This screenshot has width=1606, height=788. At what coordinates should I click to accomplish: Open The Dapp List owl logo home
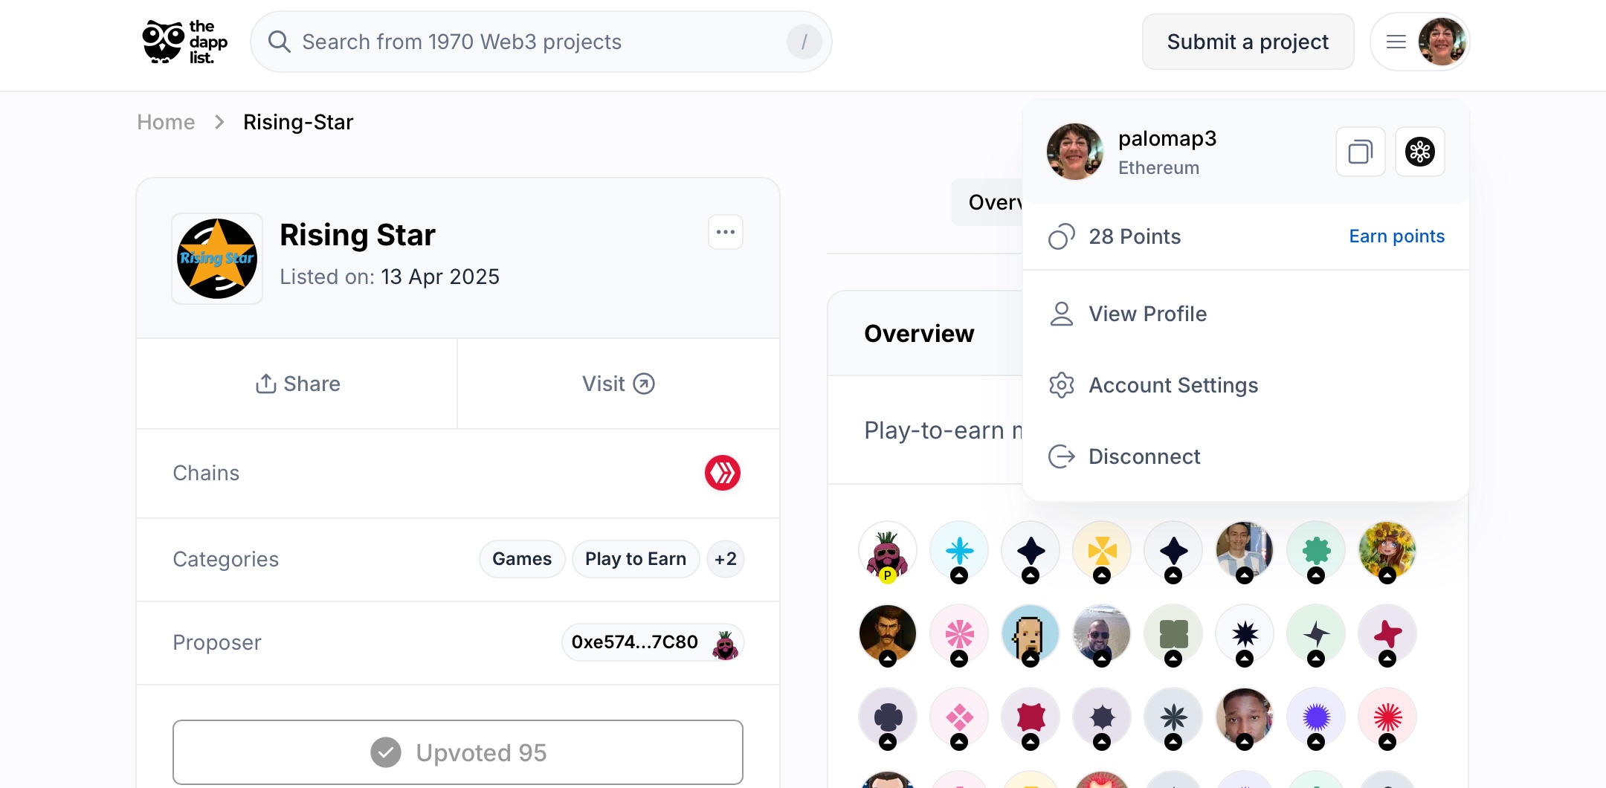click(x=184, y=42)
